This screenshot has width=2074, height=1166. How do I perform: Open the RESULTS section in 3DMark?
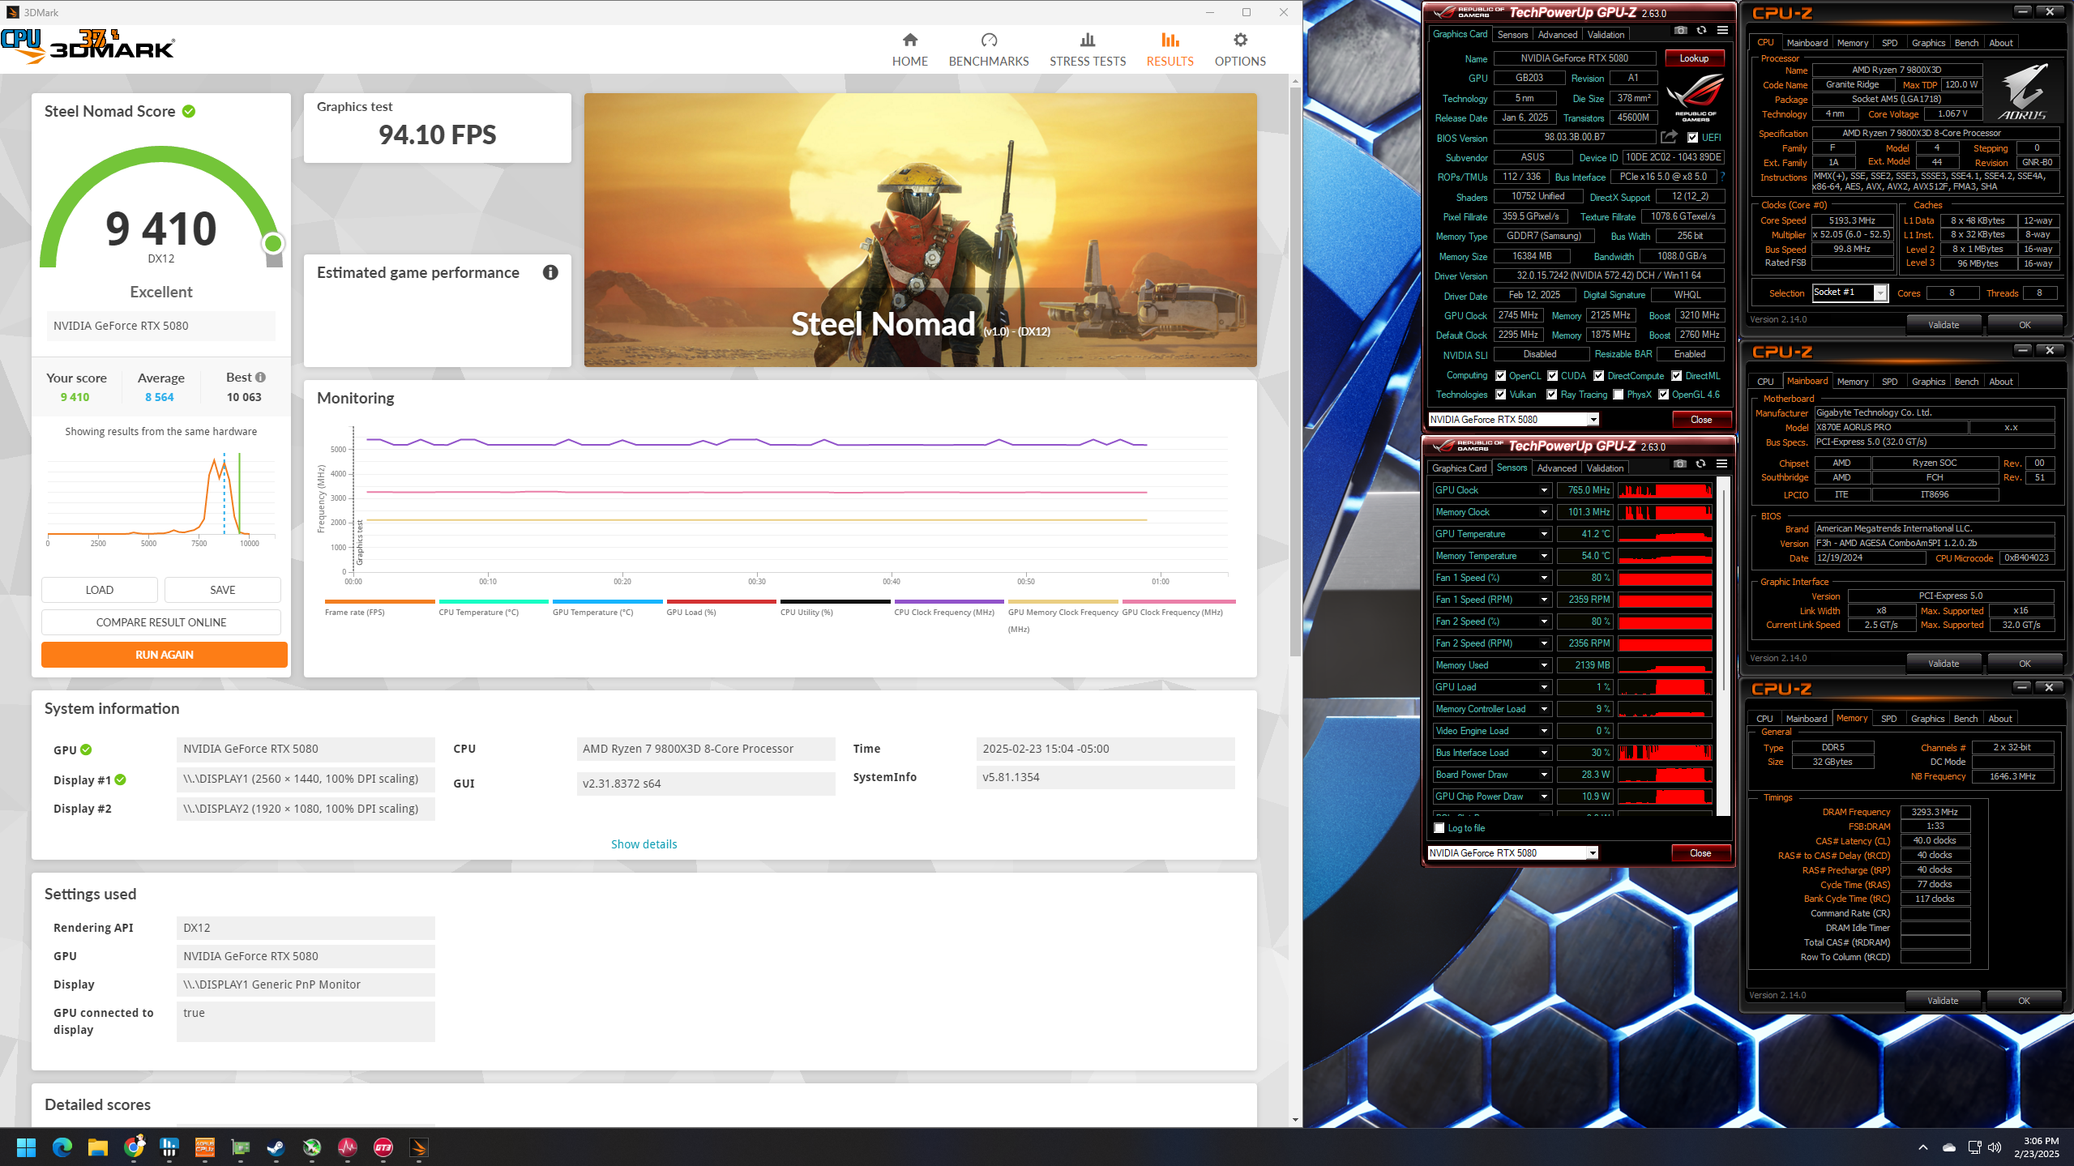pyautogui.click(x=1170, y=49)
